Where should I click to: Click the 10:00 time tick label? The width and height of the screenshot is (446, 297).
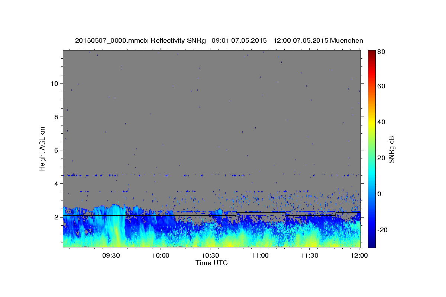click(161, 256)
